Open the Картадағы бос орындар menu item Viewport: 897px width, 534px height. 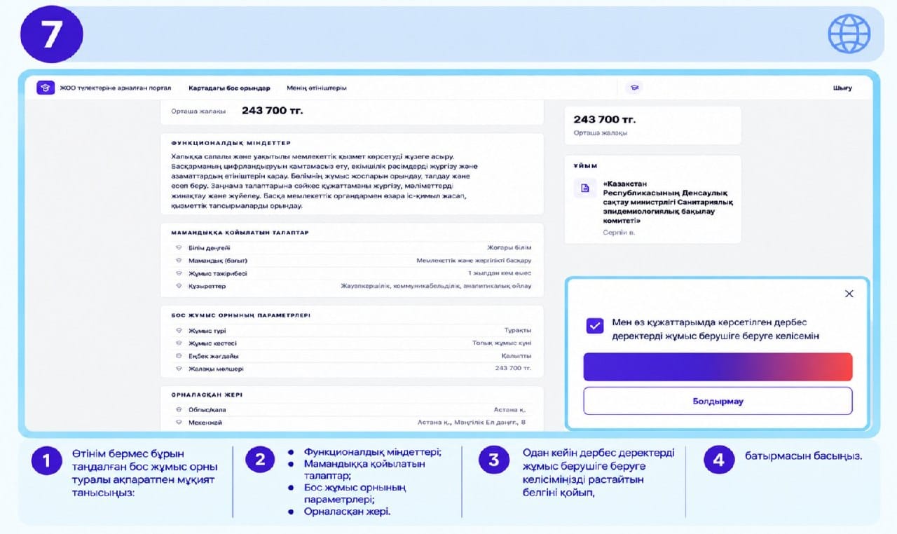[229, 88]
